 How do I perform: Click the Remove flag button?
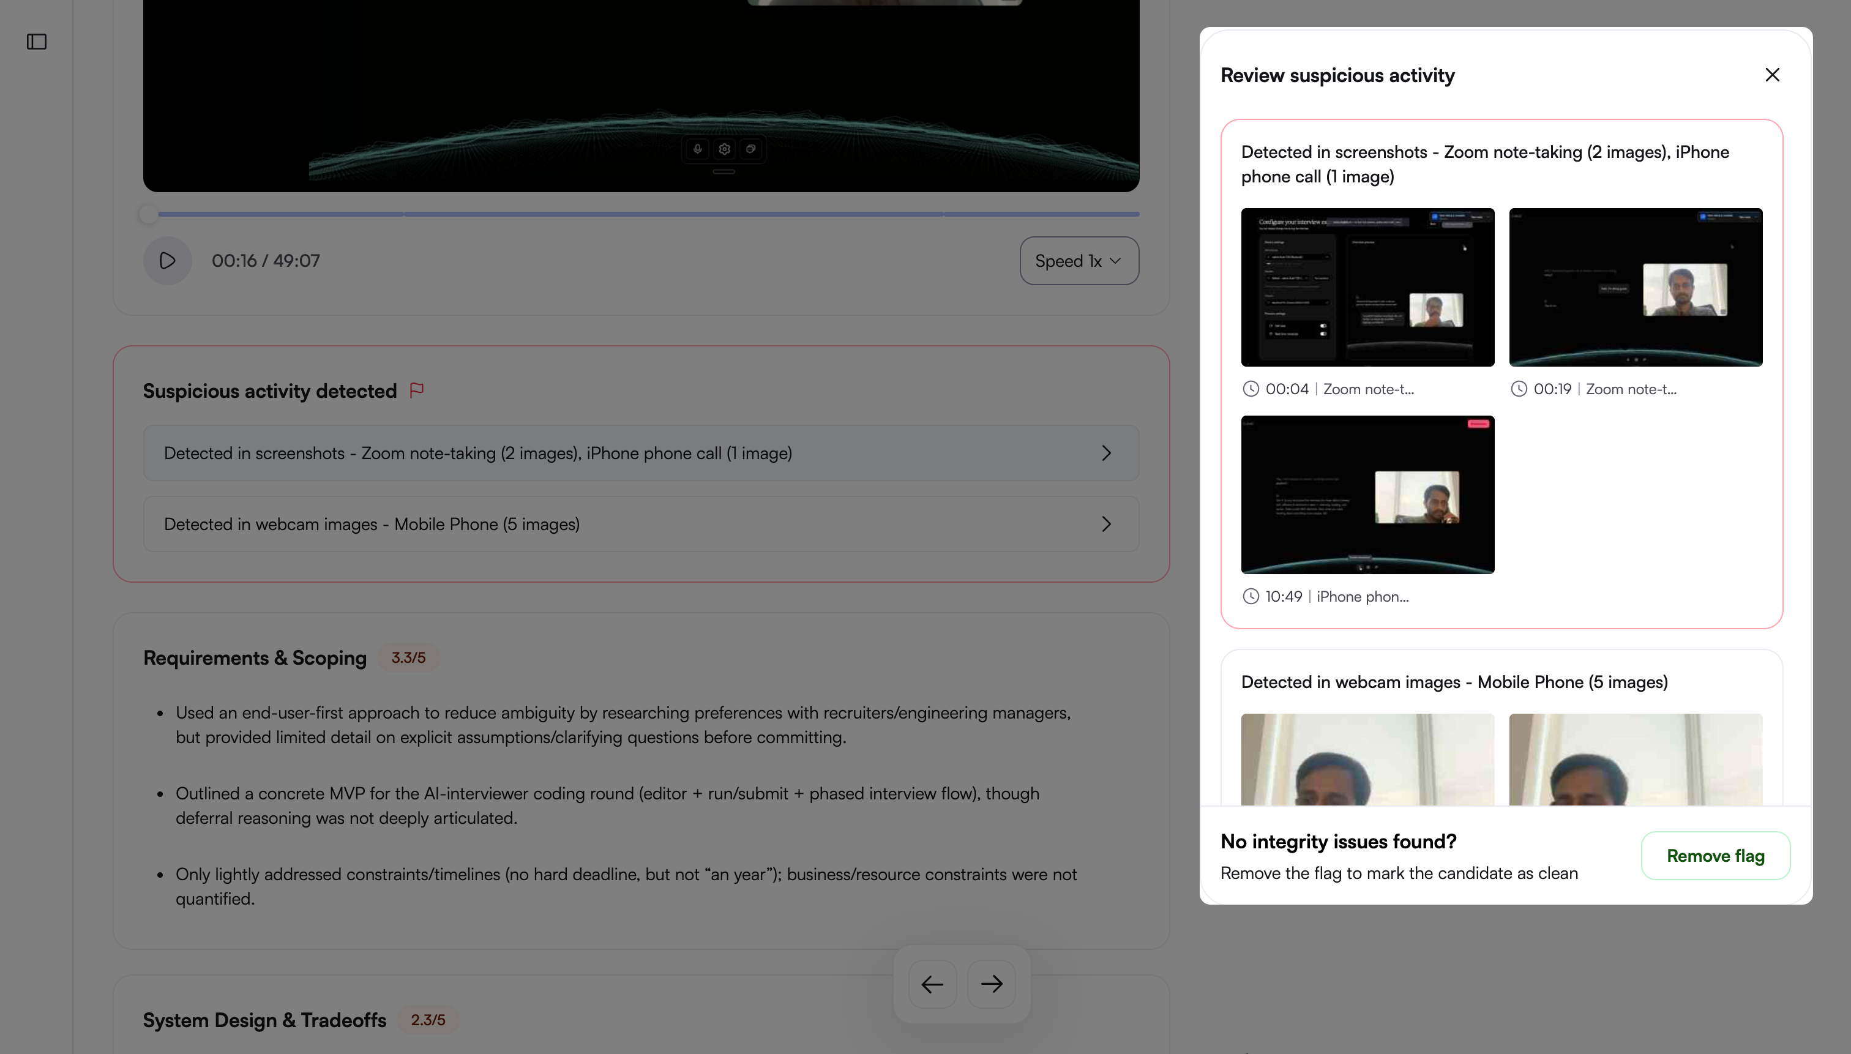[1715, 856]
